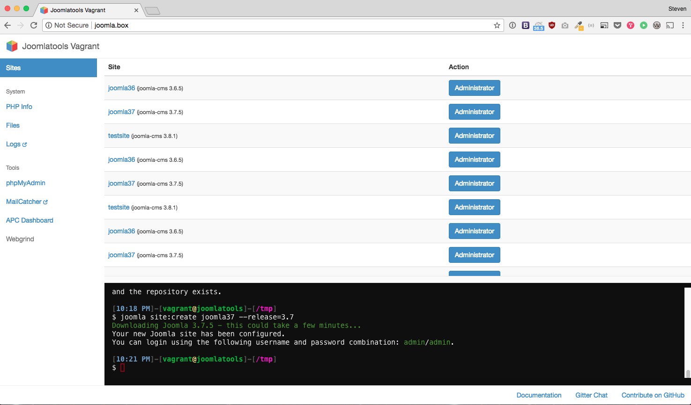Open APC Dashboard in the sidebar
This screenshot has width=691, height=405.
30,220
